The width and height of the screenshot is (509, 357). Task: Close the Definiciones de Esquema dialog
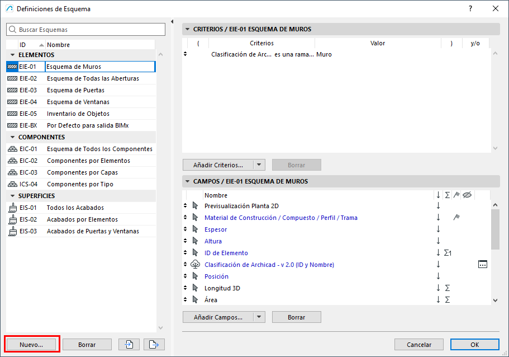click(x=496, y=8)
